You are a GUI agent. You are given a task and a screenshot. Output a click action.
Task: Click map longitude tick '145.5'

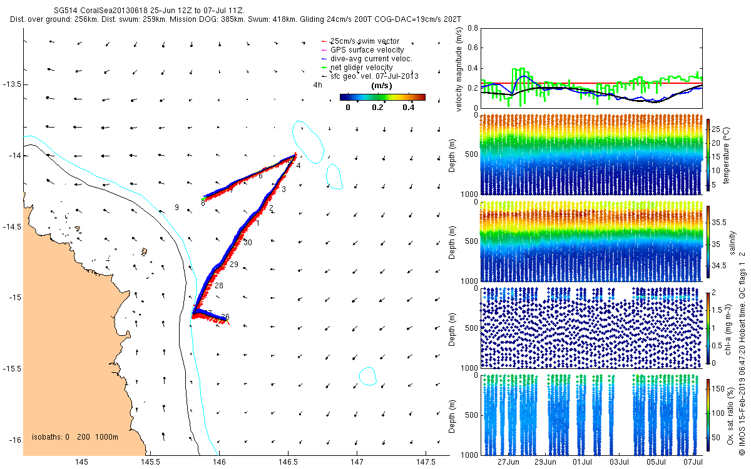[150, 462]
